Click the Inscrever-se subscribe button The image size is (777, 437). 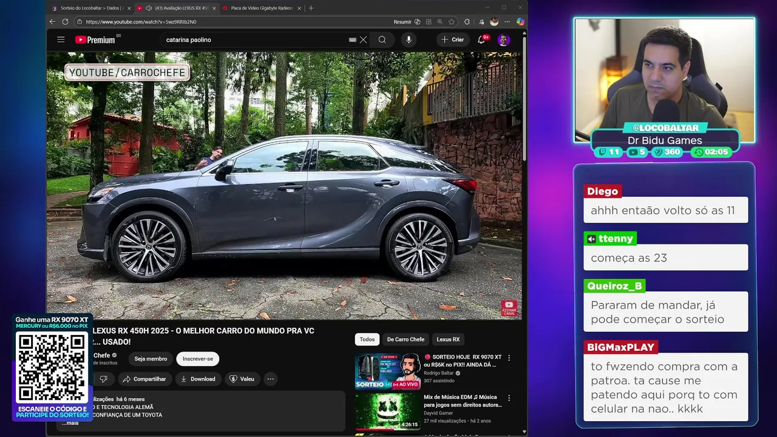pos(198,359)
